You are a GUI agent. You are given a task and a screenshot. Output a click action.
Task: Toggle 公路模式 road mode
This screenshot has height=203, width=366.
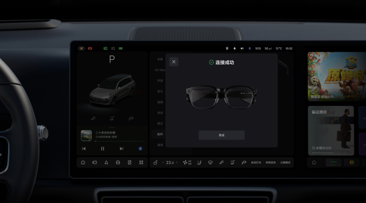[x=285, y=162]
